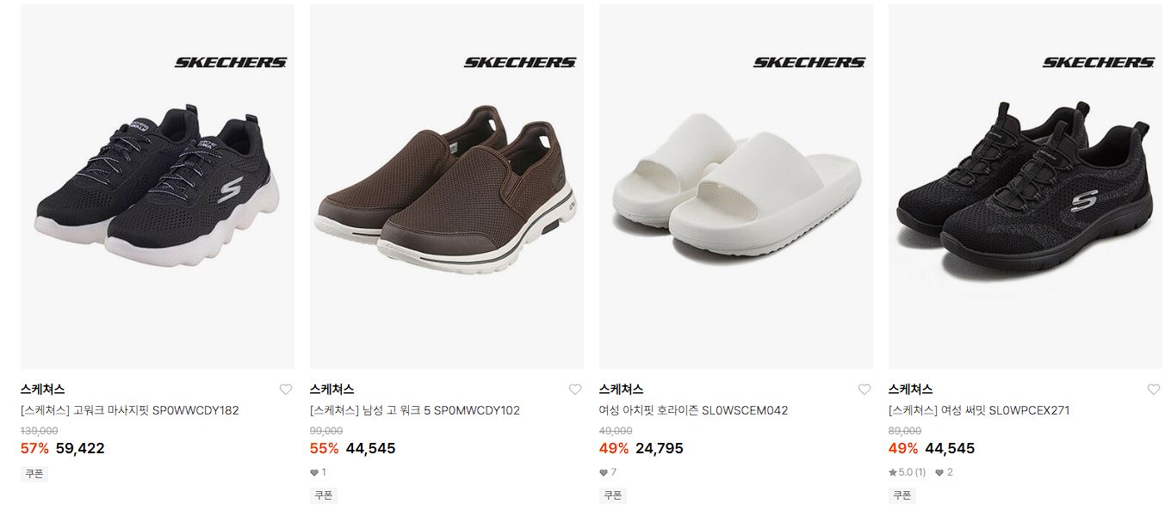The height and width of the screenshot is (510, 1165).
Task: Click the Skechers logo on the brown shoe card
Action: pos(520,62)
